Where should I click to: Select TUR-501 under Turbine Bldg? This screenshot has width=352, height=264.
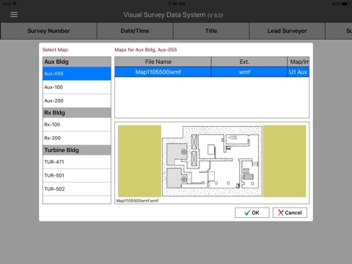[x=77, y=175]
